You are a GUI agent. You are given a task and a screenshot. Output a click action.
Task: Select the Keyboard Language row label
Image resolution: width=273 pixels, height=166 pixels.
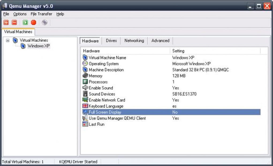pos(106,106)
